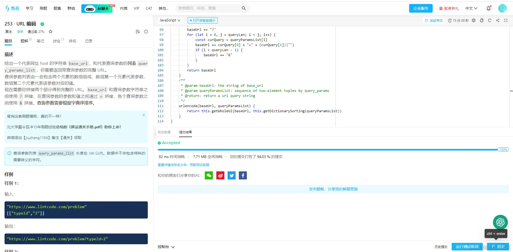Expand the 中文 language selector

[x=471, y=8]
